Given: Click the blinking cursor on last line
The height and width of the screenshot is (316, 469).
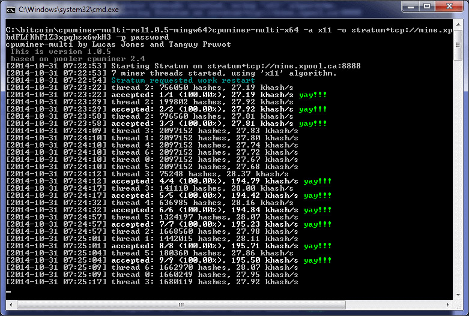Looking at the screenshot, I should tap(8, 291).
